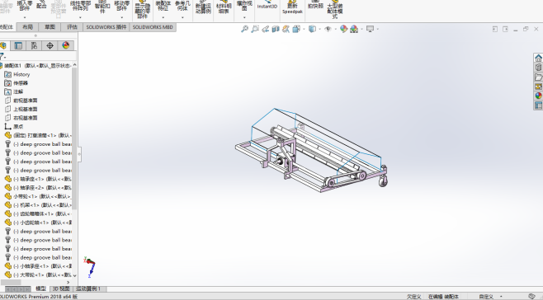Click Edit Appearance color ball icon
This screenshot has height=300, width=543.
tap(343, 29)
